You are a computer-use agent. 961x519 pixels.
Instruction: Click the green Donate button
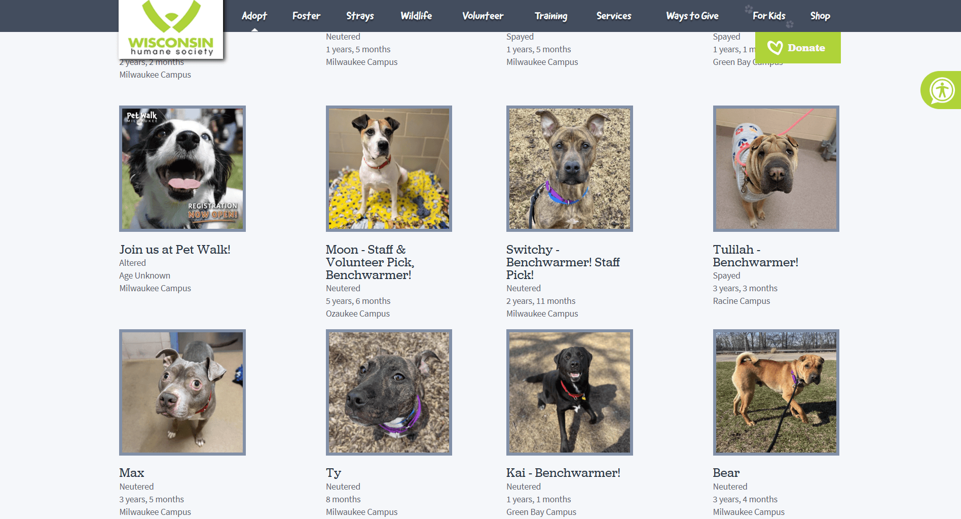798,48
